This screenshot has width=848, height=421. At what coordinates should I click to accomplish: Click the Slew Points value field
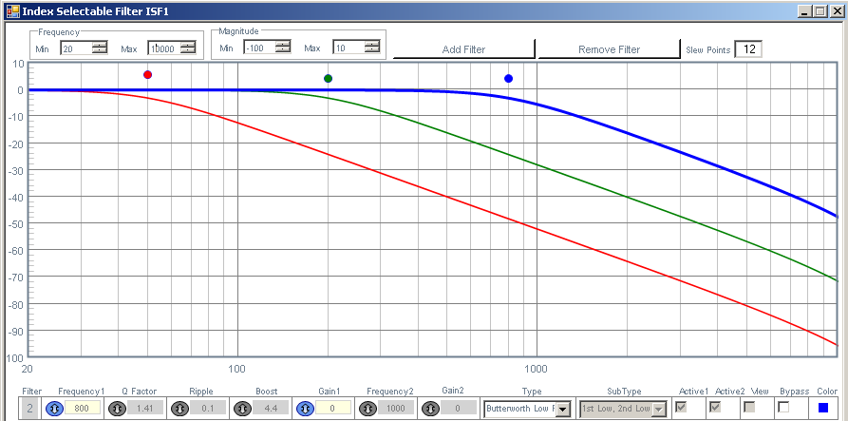[748, 49]
